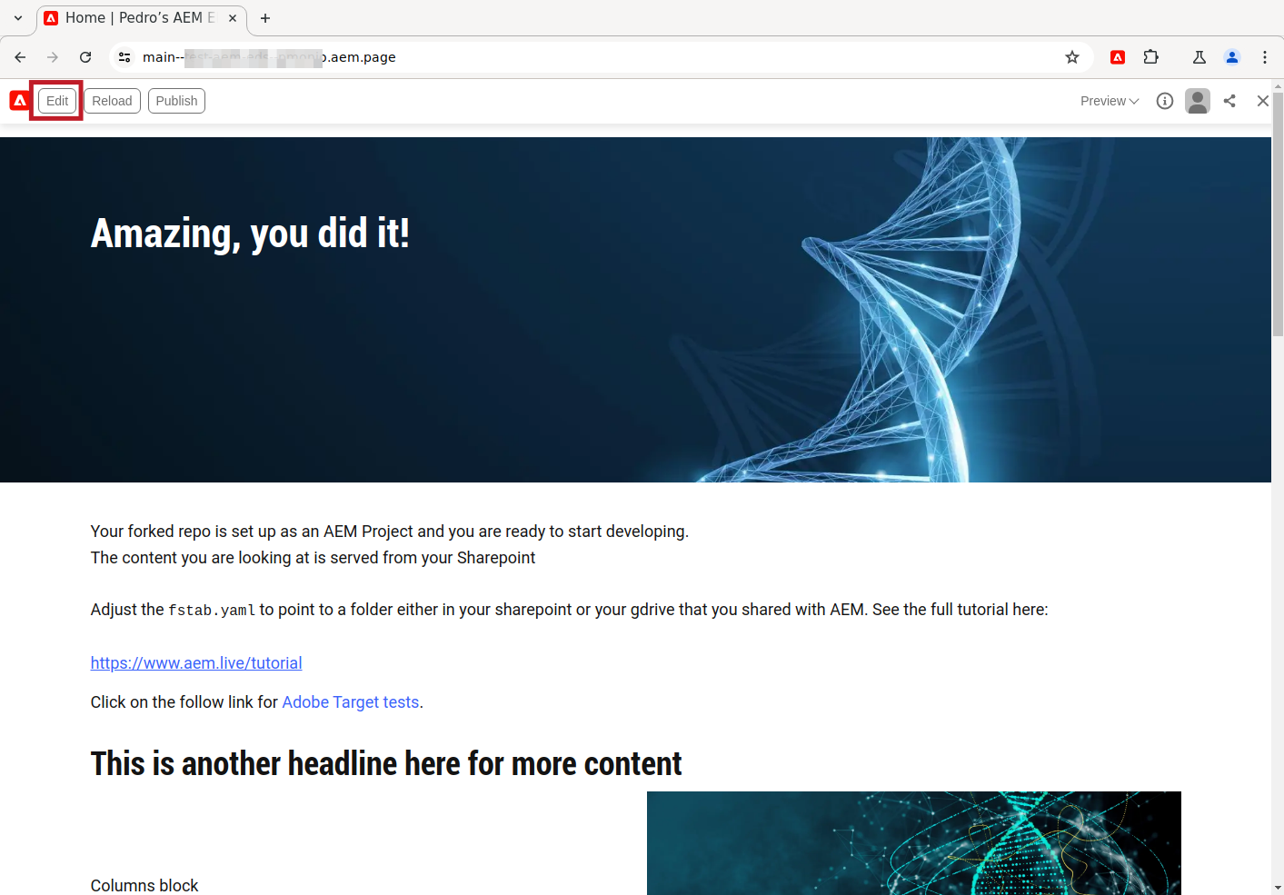Click the Adobe extension icon in Chrome toolbar

[x=1118, y=57]
